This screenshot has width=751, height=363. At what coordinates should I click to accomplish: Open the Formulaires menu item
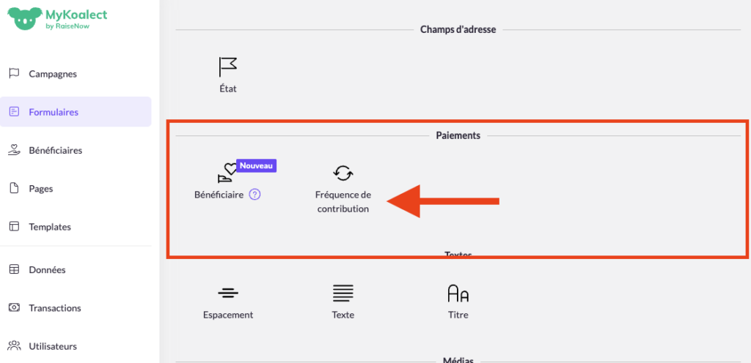(53, 112)
